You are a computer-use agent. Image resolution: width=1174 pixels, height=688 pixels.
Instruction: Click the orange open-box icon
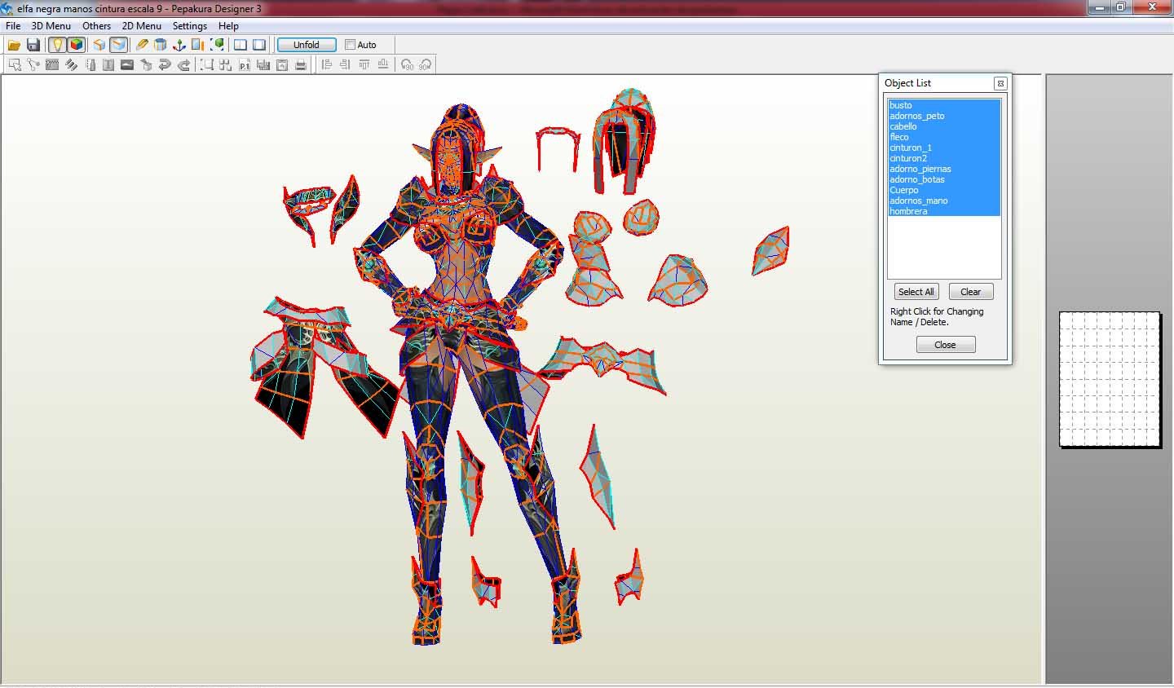[x=99, y=45]
